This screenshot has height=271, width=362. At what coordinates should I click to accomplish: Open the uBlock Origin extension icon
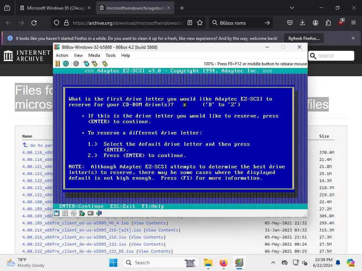click(341, 22)
